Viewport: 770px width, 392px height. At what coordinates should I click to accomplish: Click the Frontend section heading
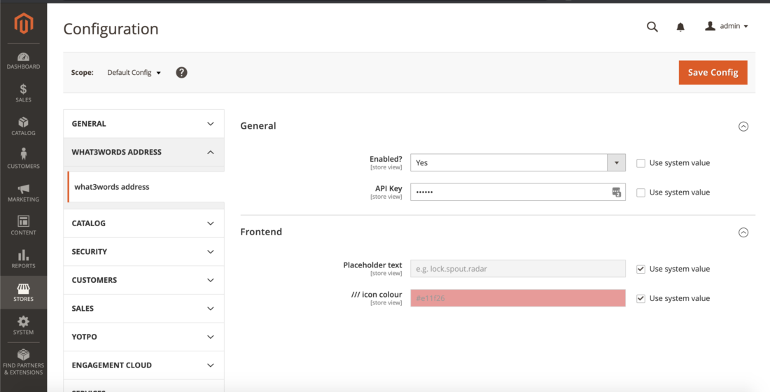[261, 232]
